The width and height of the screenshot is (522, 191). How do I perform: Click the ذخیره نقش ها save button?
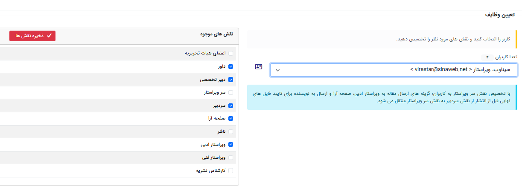click(32, 36)
